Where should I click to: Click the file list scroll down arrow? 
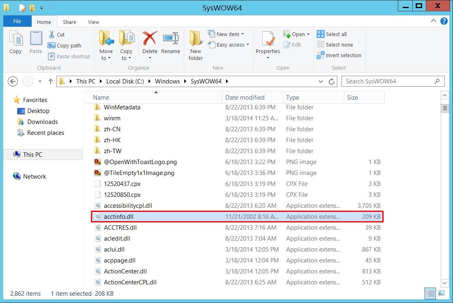(444, 283)
